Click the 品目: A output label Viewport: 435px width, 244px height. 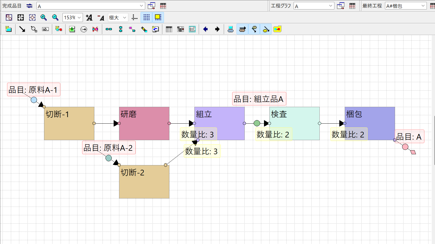(x=409, y=137)
